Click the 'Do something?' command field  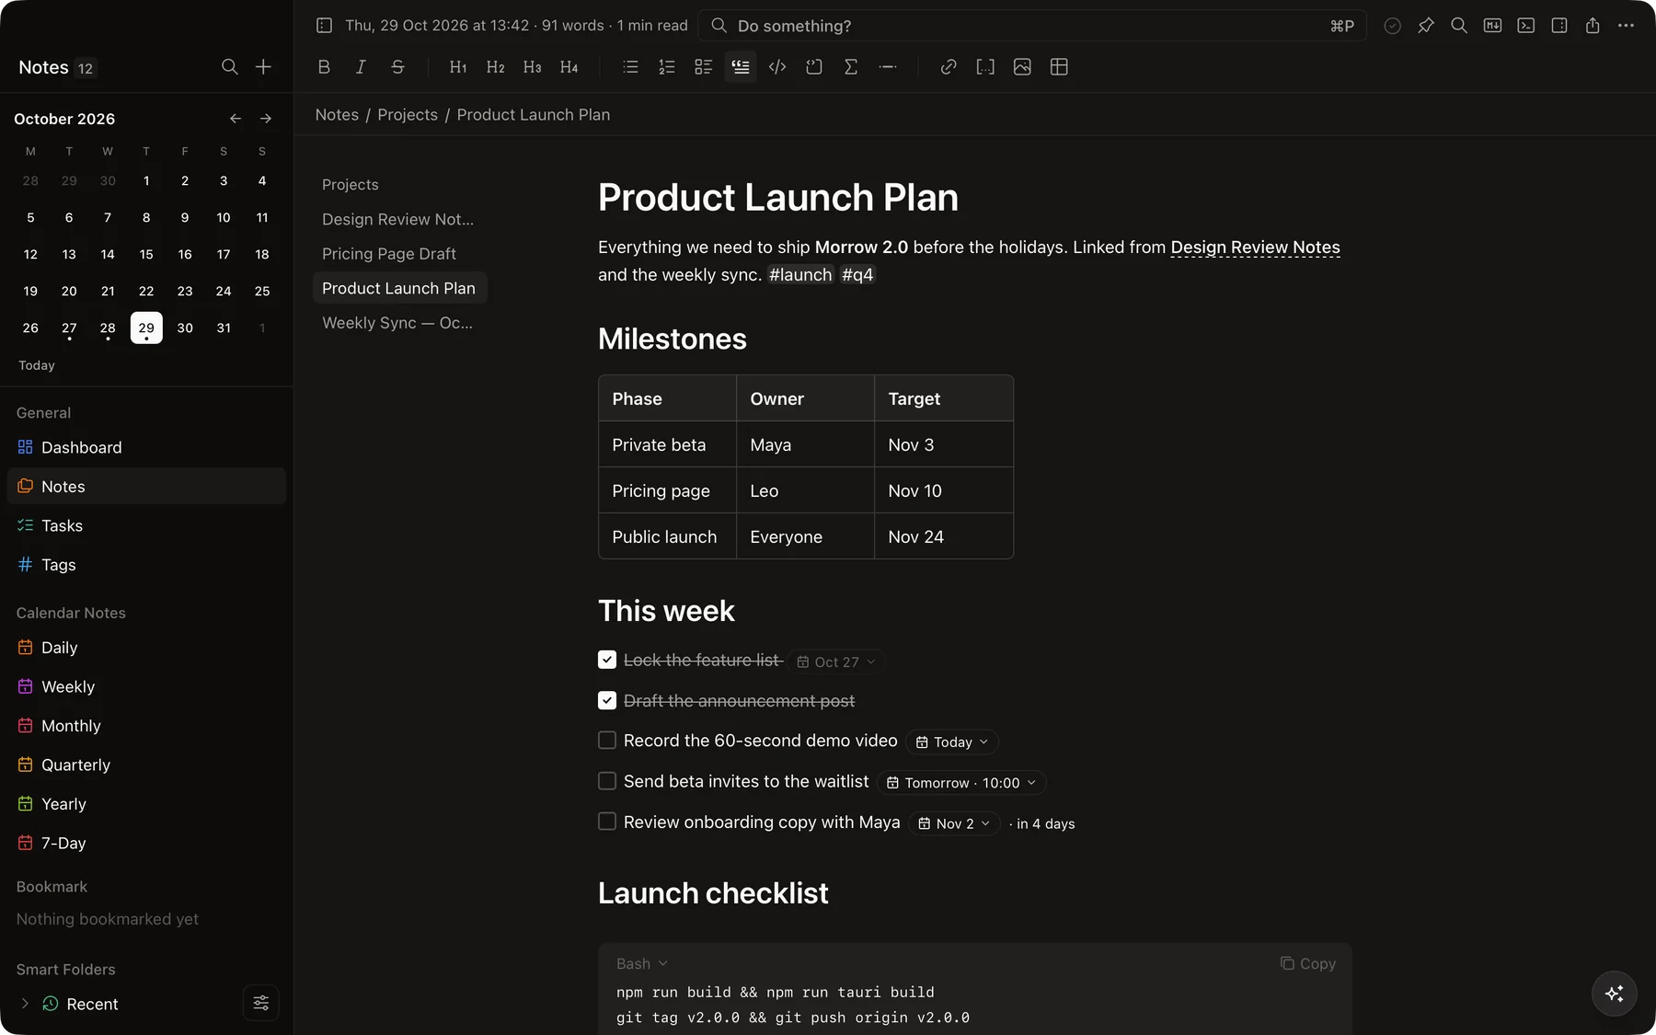tap(1032, 26)
